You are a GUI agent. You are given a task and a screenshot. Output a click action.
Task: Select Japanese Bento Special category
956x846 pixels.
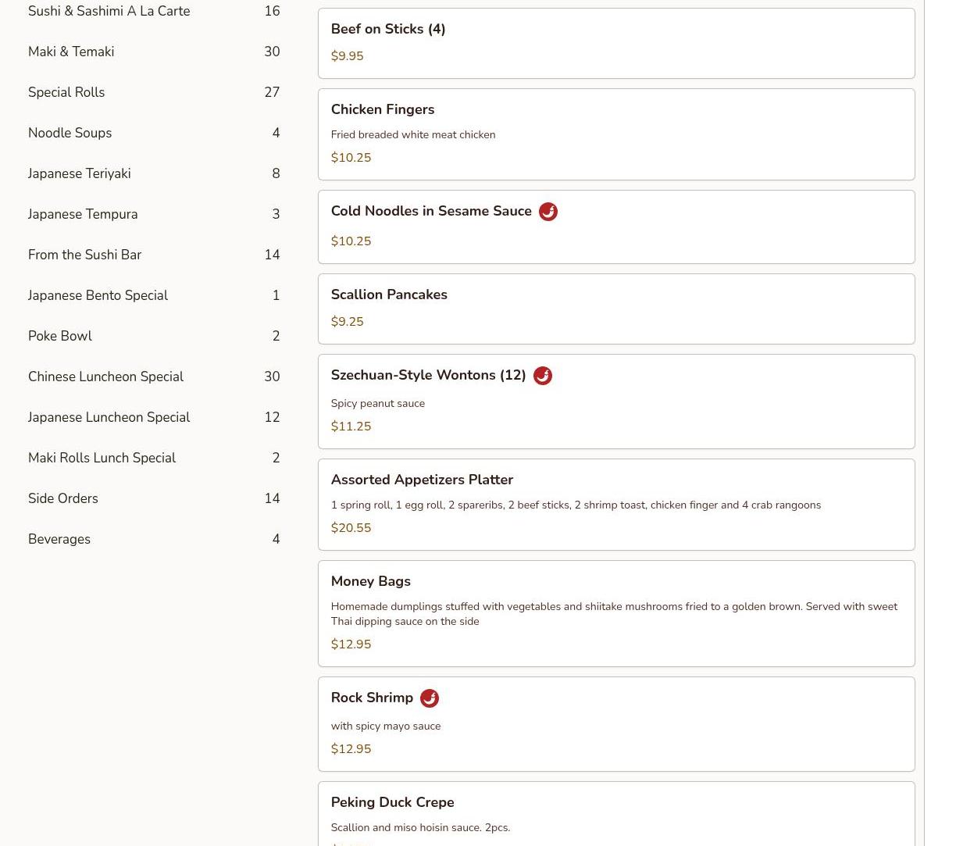coord(154,295)
